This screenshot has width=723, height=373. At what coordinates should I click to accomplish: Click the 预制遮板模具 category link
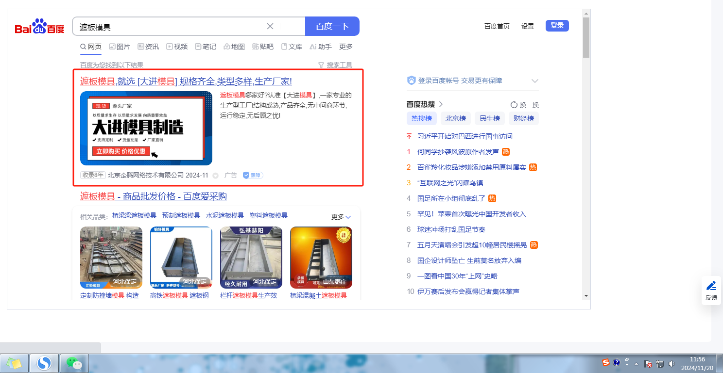[181, 215]
